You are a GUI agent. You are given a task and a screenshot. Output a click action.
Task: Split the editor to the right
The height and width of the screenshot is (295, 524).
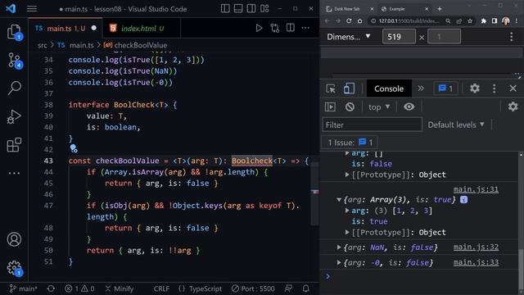[290, 28]
